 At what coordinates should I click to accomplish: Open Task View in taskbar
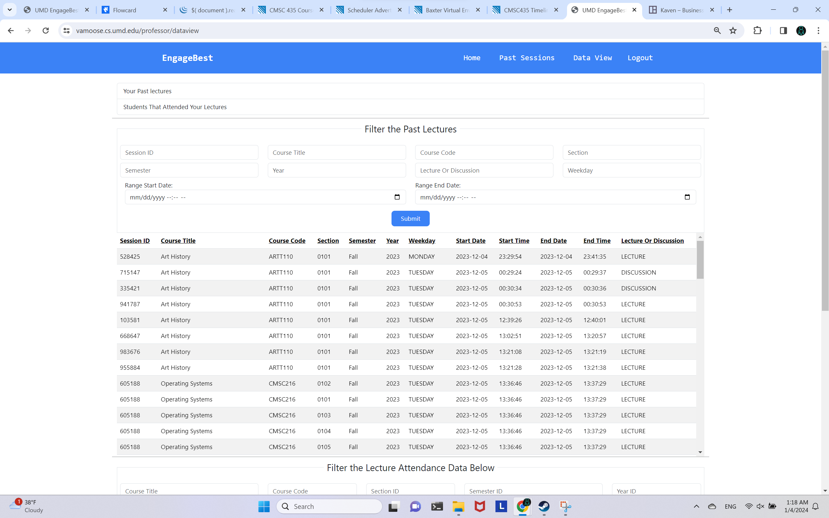394,506
